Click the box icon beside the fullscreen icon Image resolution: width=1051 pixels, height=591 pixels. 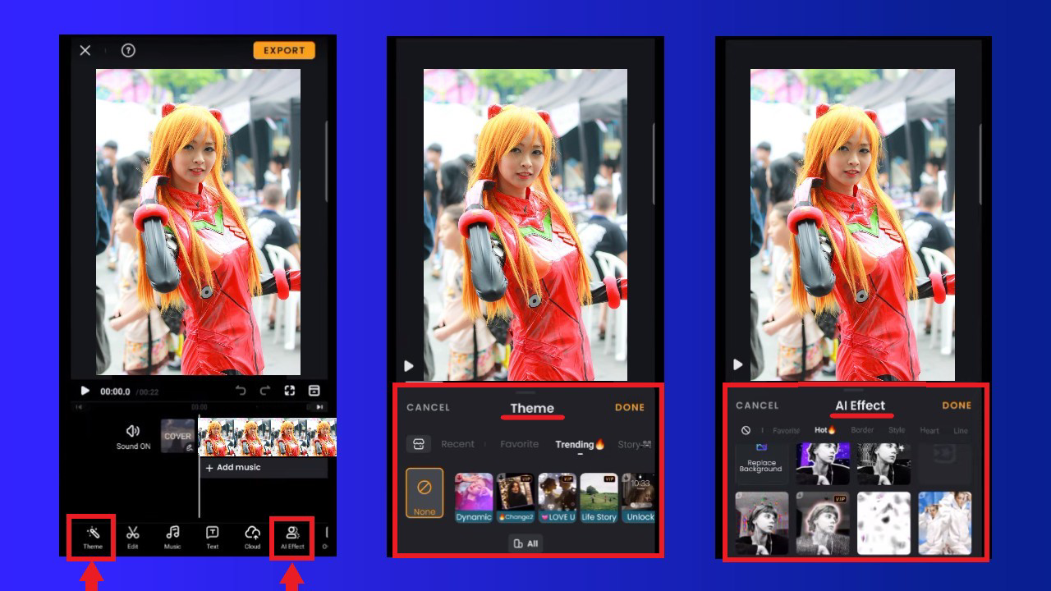[x=314, y=391]
